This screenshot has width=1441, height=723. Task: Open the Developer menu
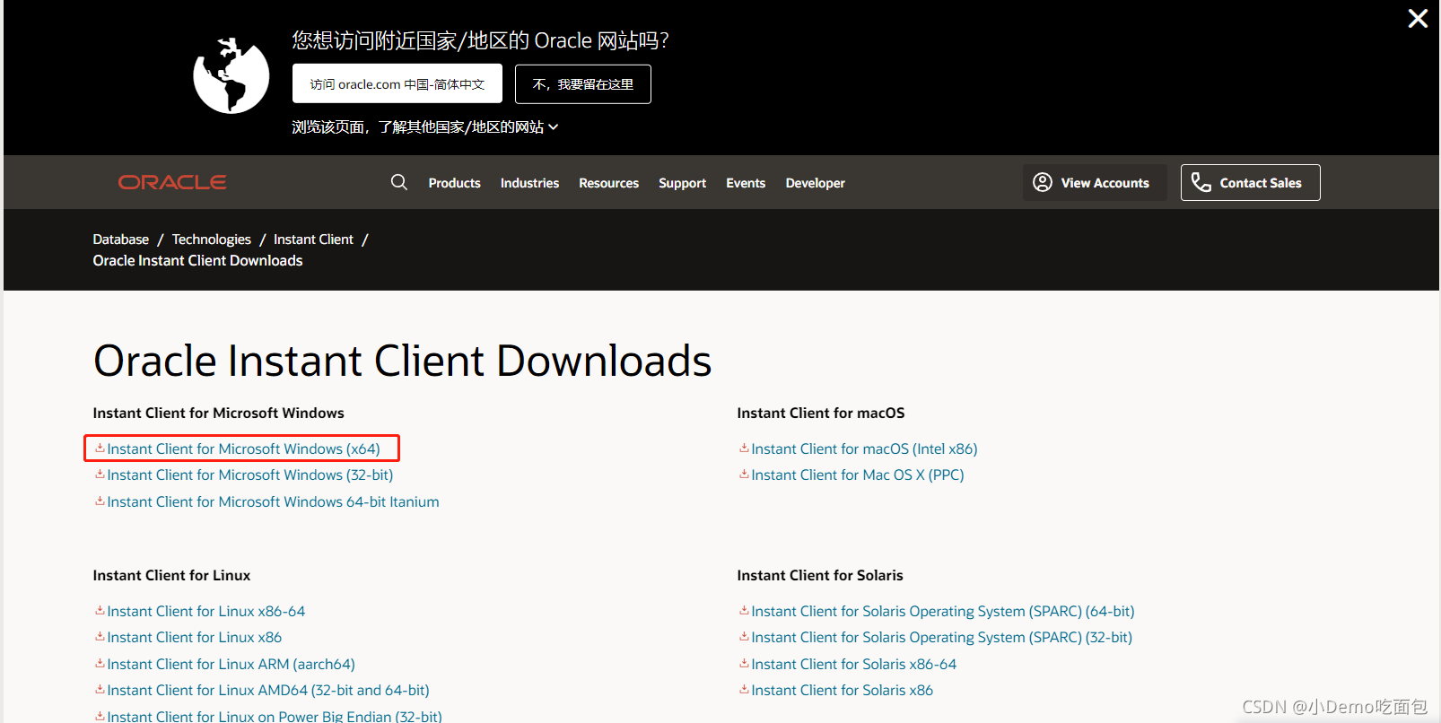(816, 183)
